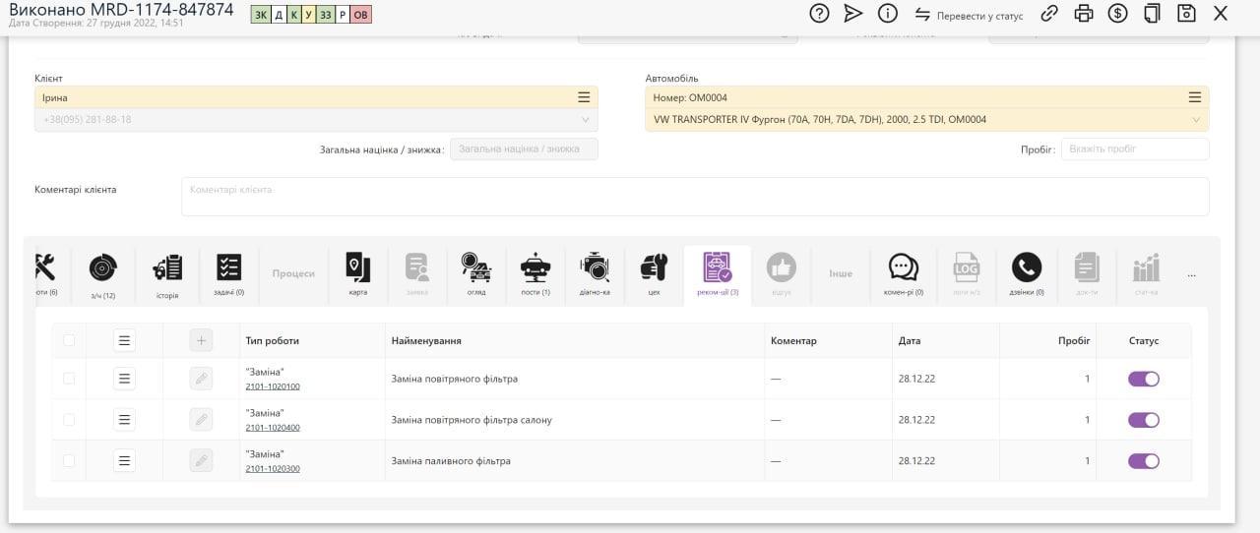Edit the 'Заміна паливного фільтра' row pencil
The height and width of the screenshot is (533, 1260).
click(x=201, y=460)
